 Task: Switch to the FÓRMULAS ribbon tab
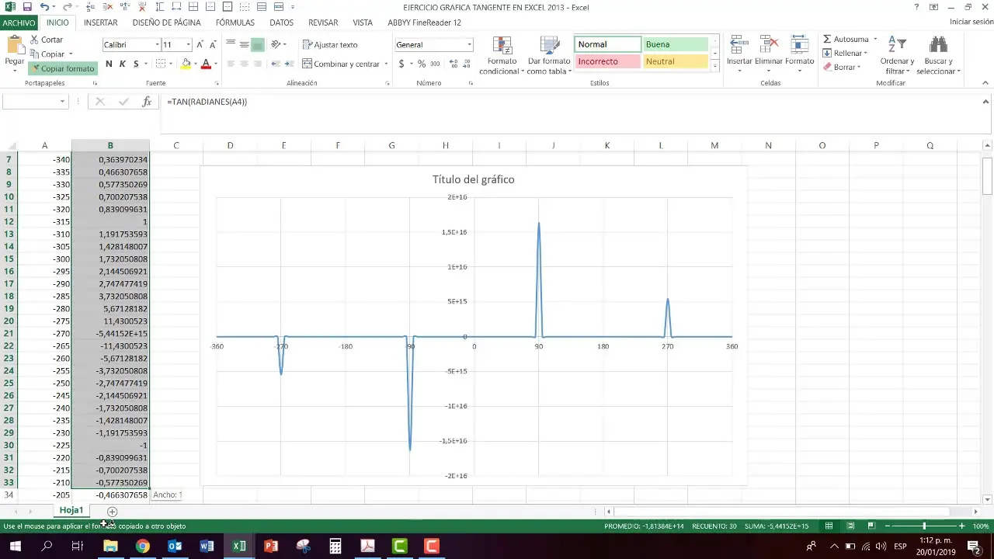235,23
